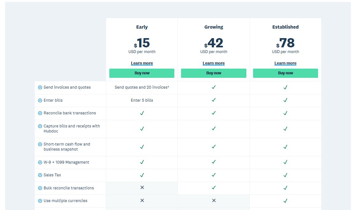Screen dimensions: 356x210
Task: Click the green checkmark for Sales Tax under Established
Action: 286,175
